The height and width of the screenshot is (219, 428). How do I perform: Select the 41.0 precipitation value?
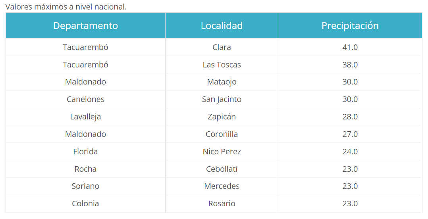tap(350, 47)
